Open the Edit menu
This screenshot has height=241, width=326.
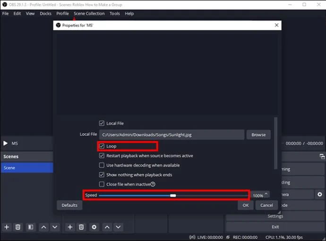click(17, 14)
